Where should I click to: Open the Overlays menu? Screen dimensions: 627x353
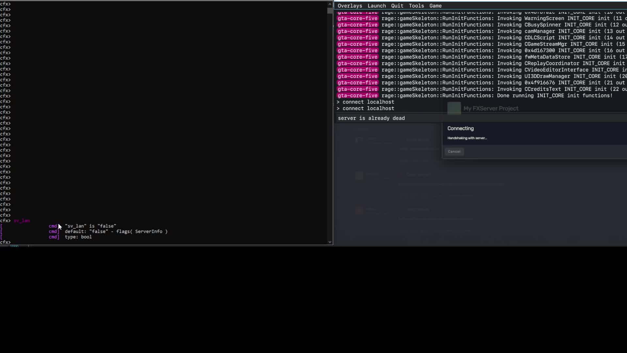click(x=350, y=6)
